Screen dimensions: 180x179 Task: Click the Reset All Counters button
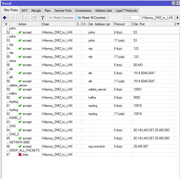[x=92, y=18]
